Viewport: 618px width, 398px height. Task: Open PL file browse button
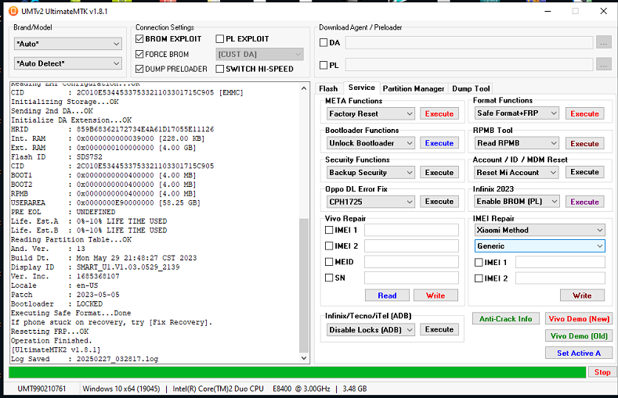click(x=603, y=64)
